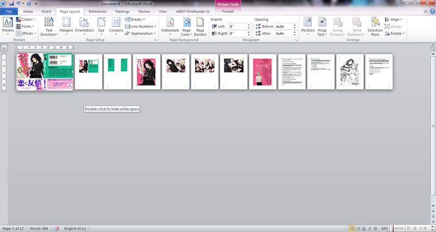Switch to the Insert tab
Viewport: 436px width, 232px height.
46,11
